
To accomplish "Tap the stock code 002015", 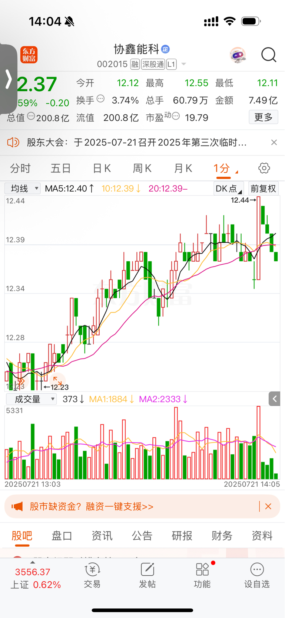I will [112, 64].
